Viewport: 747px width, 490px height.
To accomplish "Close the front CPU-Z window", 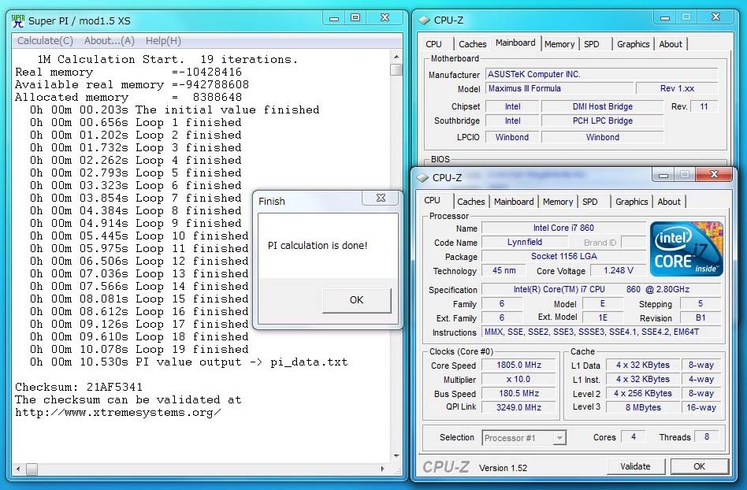I will pyautogui.click(x=714, y=175).
